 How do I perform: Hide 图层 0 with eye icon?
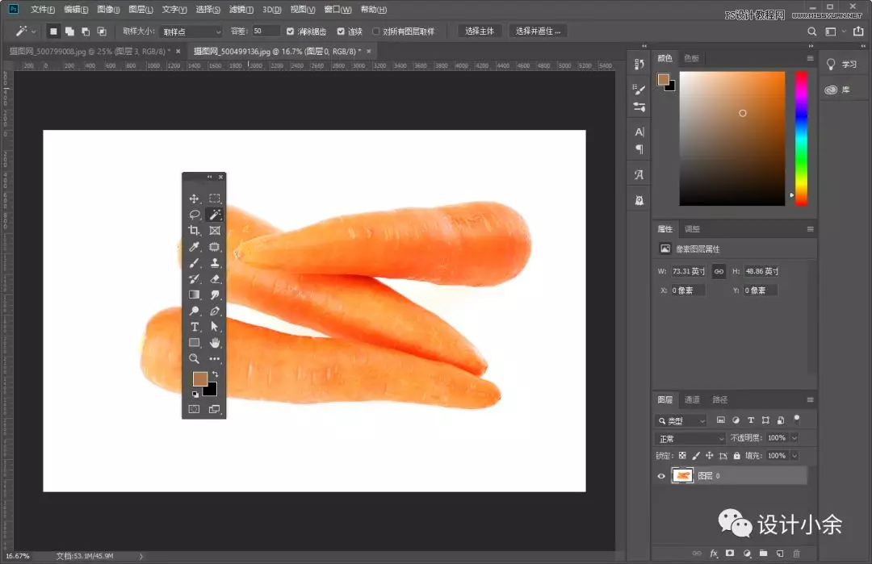(x=661, y=476)
